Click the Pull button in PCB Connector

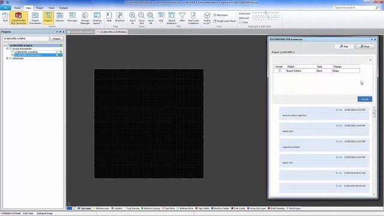(x=344, y=46)
